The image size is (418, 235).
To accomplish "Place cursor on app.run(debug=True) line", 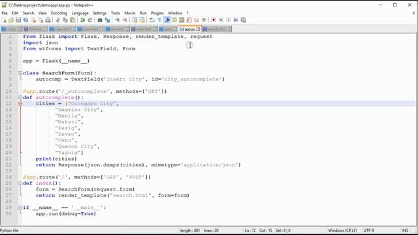I will (x=65, y=213).
